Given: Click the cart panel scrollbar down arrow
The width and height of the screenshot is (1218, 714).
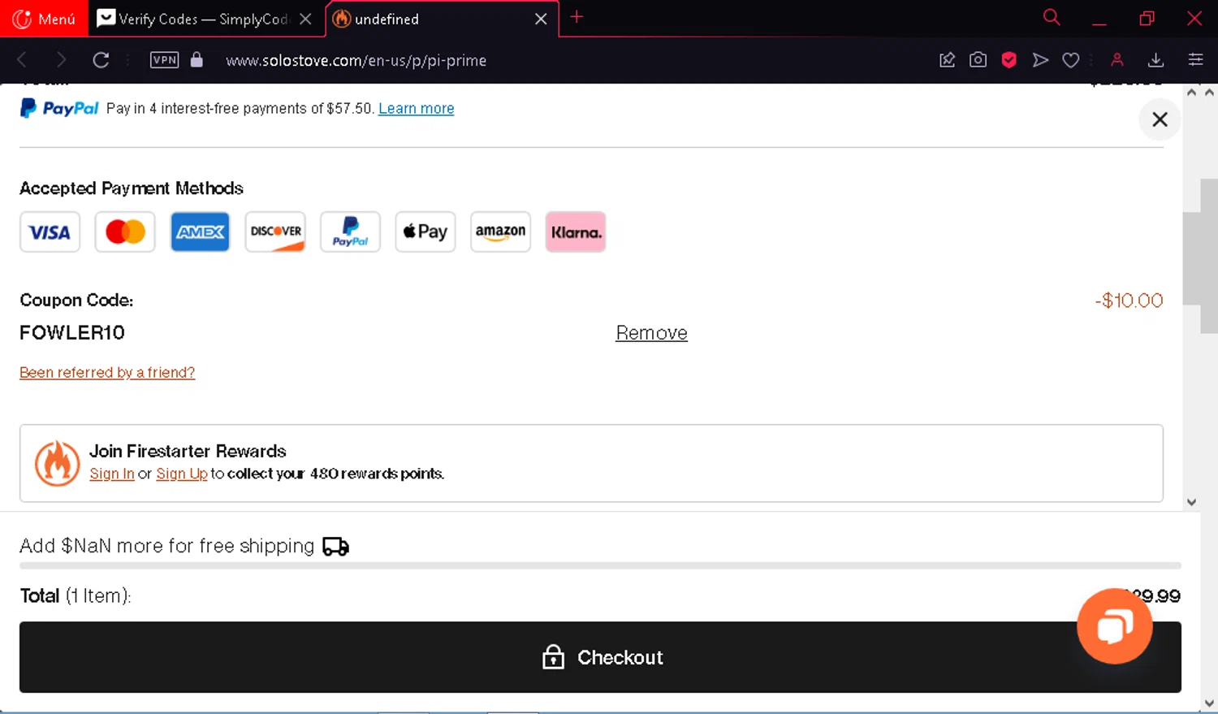Looking at the screenshot, I should click(x=1191, y=502).
